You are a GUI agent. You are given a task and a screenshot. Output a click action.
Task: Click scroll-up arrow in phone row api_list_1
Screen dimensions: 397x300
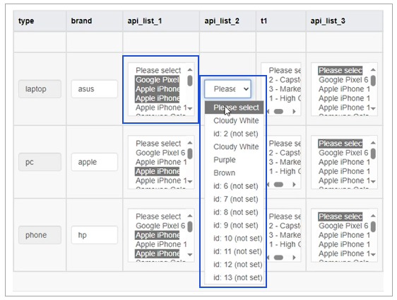pyautogui.click(x=190, y=216)
